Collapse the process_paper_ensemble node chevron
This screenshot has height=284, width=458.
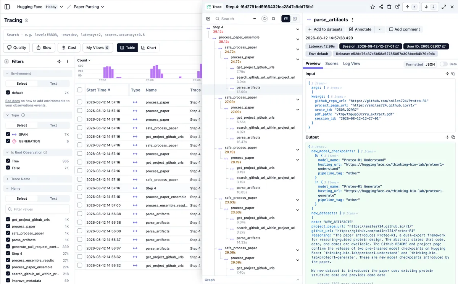298,39
